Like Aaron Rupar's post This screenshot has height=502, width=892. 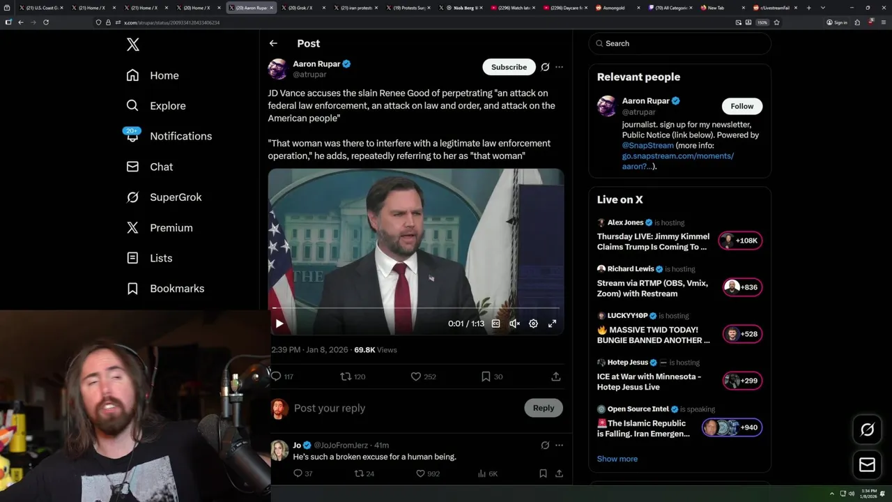click(x=416, y=376)
